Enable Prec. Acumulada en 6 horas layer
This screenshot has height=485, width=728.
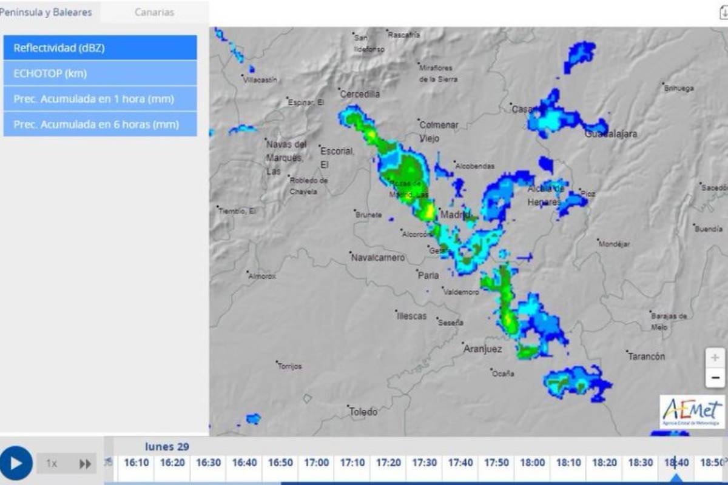click(x=100, y=124)
